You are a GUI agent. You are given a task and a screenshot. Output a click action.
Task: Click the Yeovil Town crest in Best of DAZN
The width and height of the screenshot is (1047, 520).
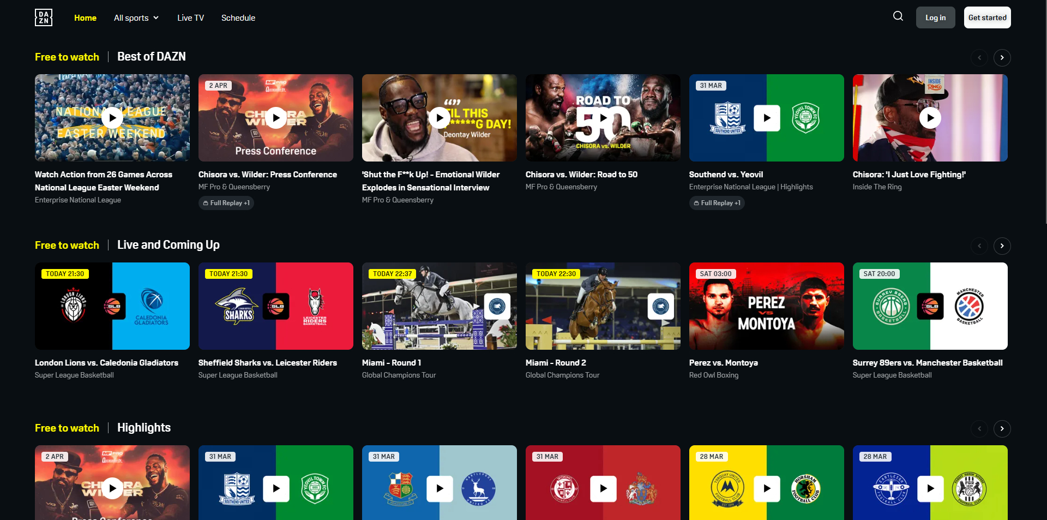pos(805,118)
